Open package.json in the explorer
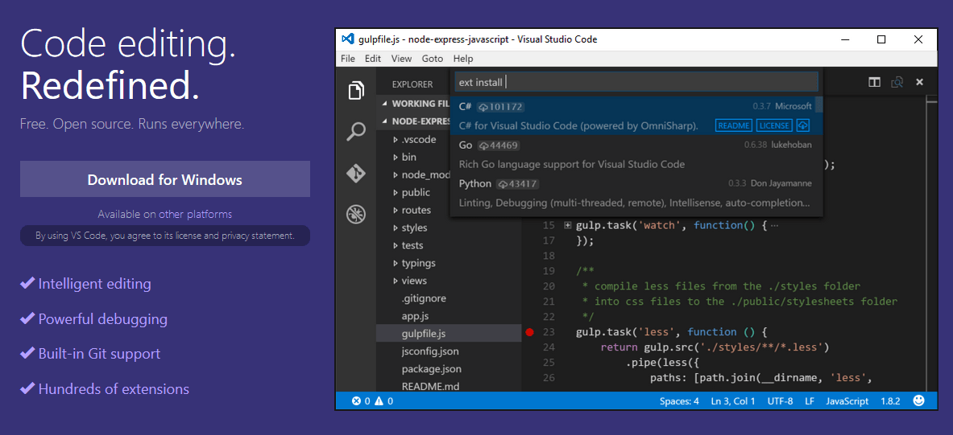 tap(431, 369)
